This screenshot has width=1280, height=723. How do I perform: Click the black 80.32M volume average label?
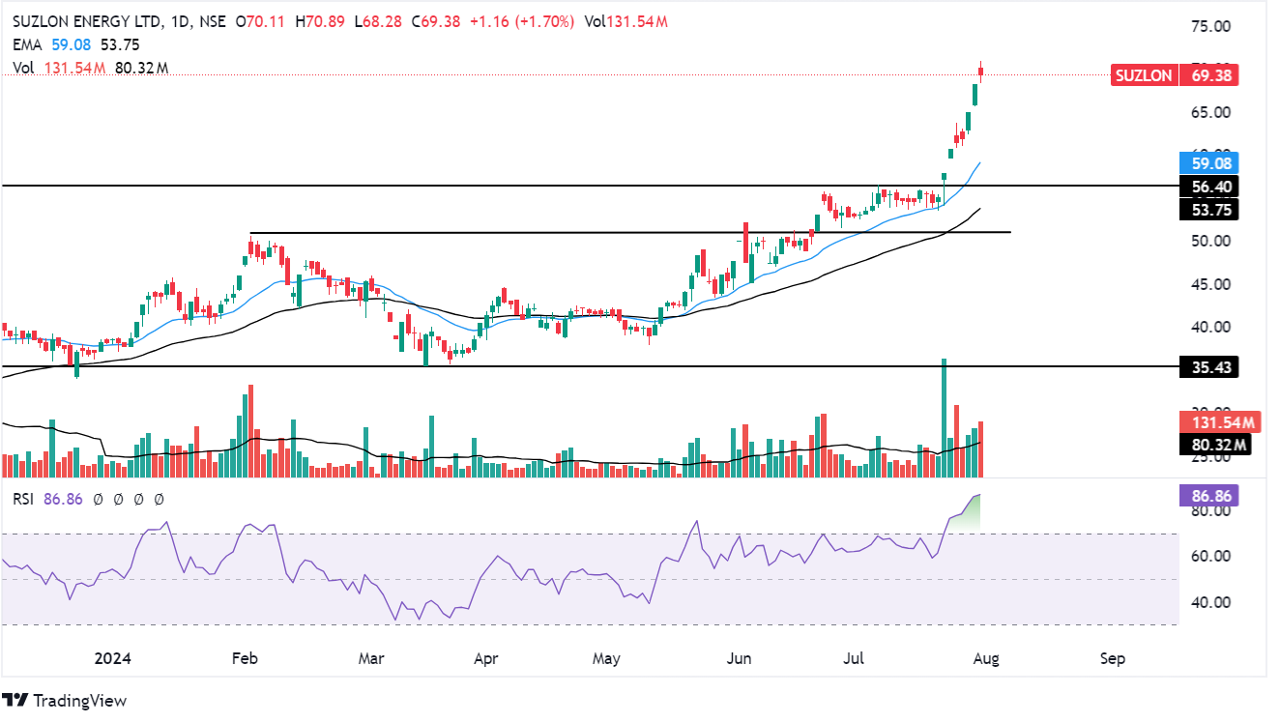tap(1215, 445)
